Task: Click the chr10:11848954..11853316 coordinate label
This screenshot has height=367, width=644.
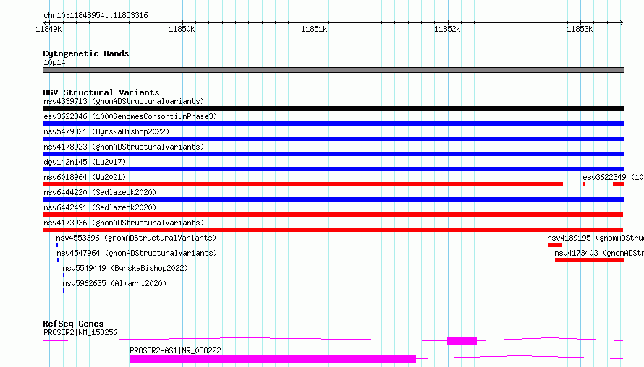Action: pos(96,16)
